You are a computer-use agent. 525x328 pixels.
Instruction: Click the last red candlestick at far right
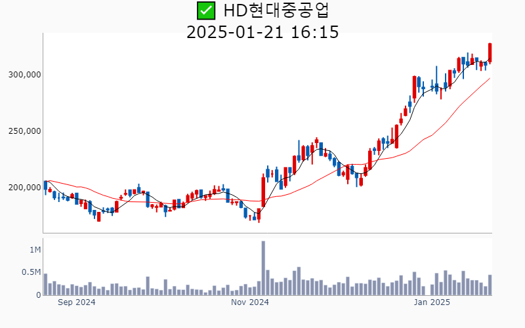point(490,53)
